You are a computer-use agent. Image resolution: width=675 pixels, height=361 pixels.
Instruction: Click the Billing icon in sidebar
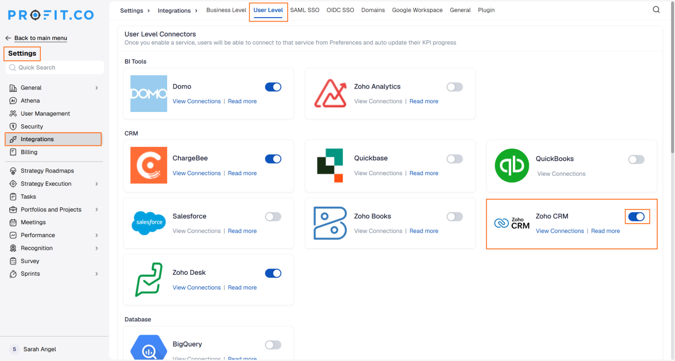click(x=13, y=152)
